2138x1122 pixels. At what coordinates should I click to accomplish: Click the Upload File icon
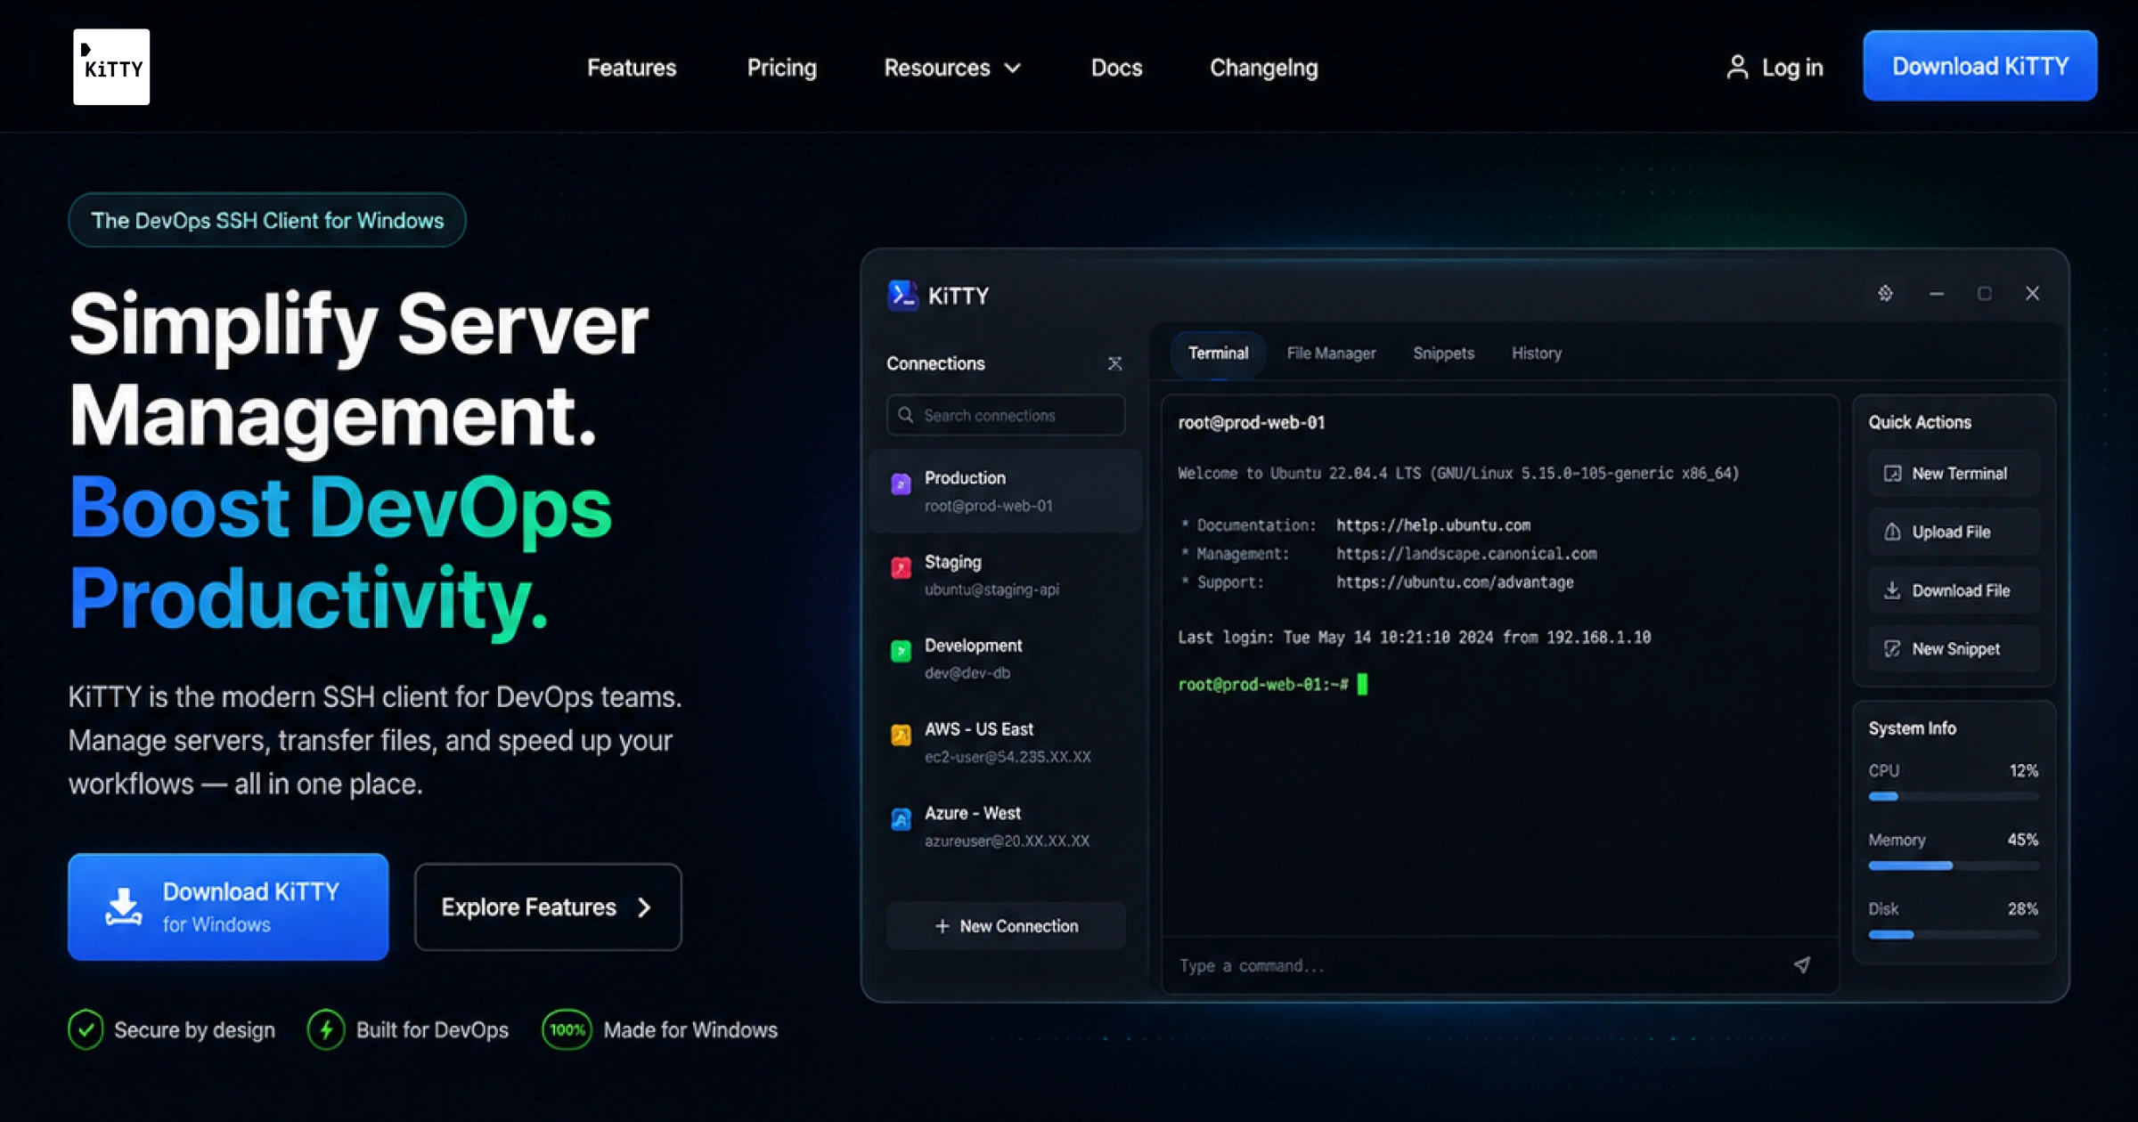(x=1892, y=532)
